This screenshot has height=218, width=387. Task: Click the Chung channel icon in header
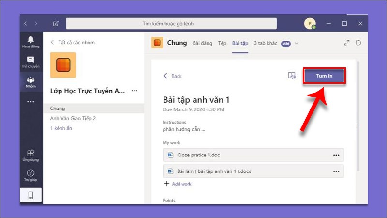(157, 43)
